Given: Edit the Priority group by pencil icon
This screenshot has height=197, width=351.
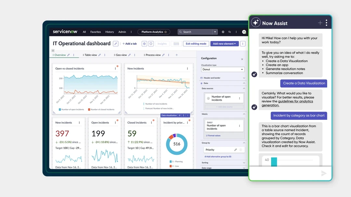Looking at the screenshot, I should [236, 150].
